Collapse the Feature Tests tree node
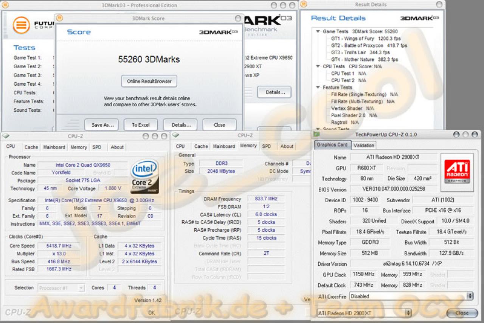Screen dimensions: 484x323 318,87
